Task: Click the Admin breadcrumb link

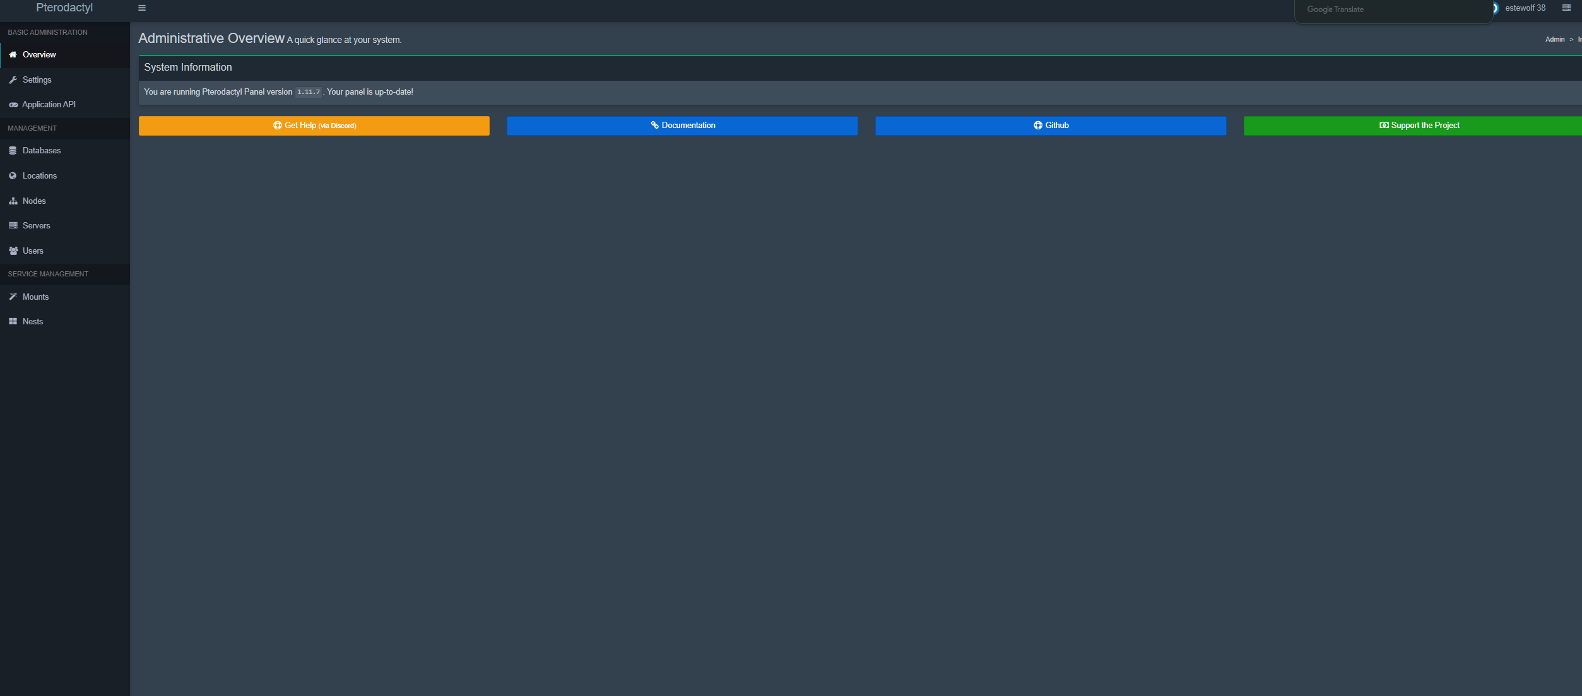Action: 1555,40
